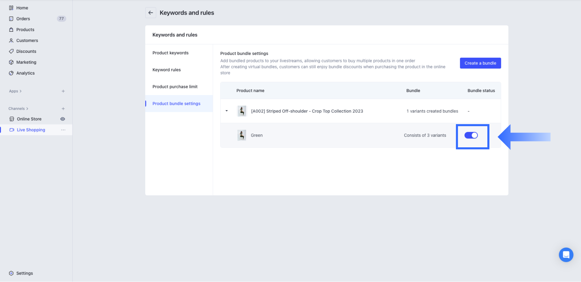This screenshot has height=282, width=581.
Task: Open the Customers section
Action: tap(27, 41)
